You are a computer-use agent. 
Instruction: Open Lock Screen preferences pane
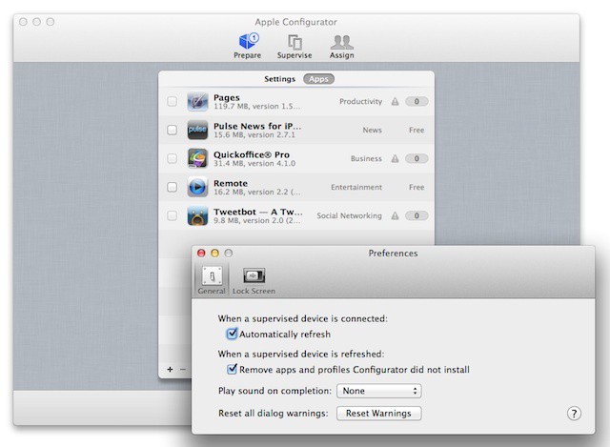[254, 278]
